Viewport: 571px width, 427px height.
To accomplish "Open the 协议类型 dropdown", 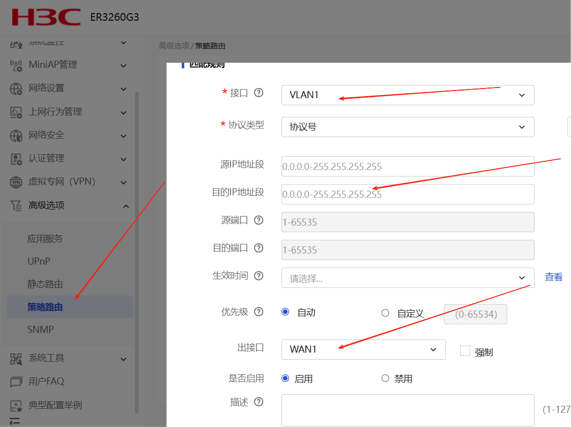I will (x=408, y=127).
